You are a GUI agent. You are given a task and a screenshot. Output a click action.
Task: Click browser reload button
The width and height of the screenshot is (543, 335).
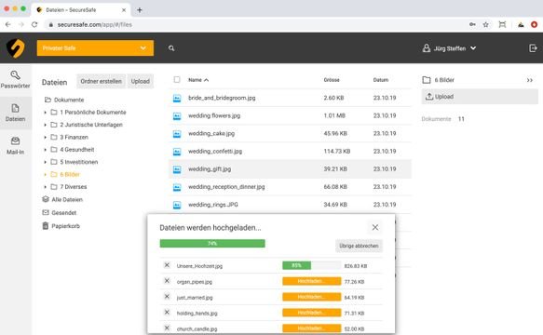click(x=34, y=24)
